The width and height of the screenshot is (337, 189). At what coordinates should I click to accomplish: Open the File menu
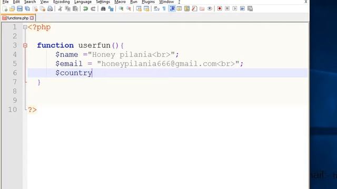click(5, 2)
